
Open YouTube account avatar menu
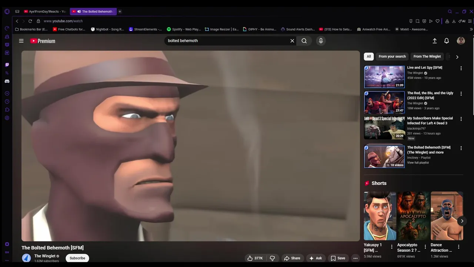point(461,41)
